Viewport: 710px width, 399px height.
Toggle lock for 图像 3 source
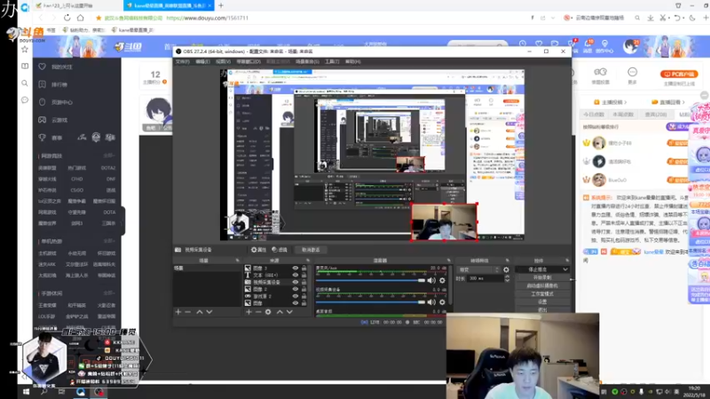(304, 269)
